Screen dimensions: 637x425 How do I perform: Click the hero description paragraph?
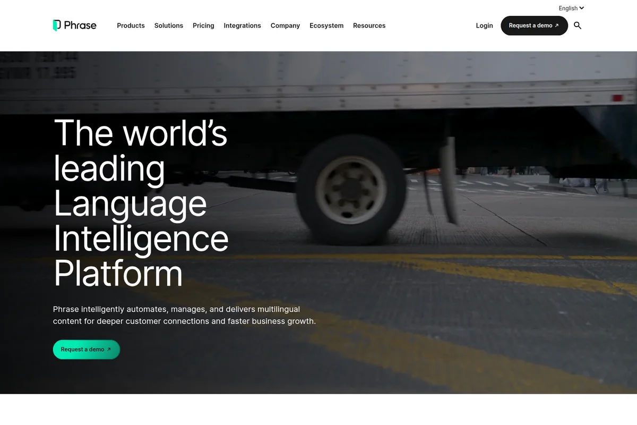184,314
